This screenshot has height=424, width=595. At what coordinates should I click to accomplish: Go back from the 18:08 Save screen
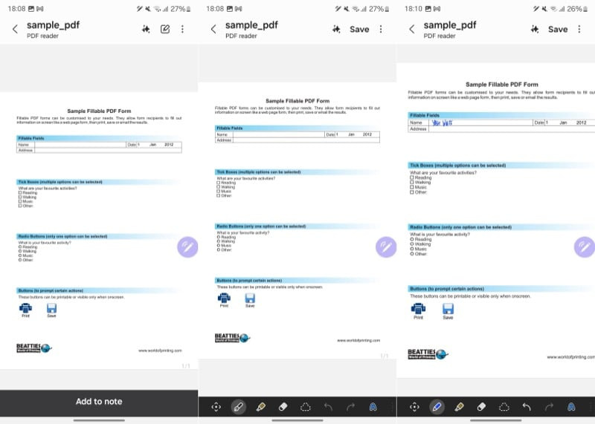(x=213, y=29)
